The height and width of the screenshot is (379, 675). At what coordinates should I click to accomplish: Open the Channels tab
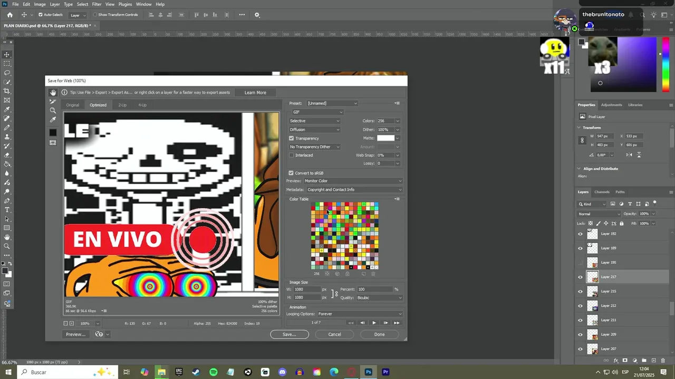click(x=602, y=192)
